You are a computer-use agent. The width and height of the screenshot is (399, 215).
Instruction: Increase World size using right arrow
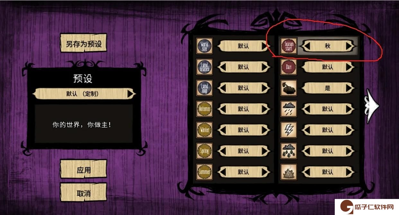(x=265, y=46)
